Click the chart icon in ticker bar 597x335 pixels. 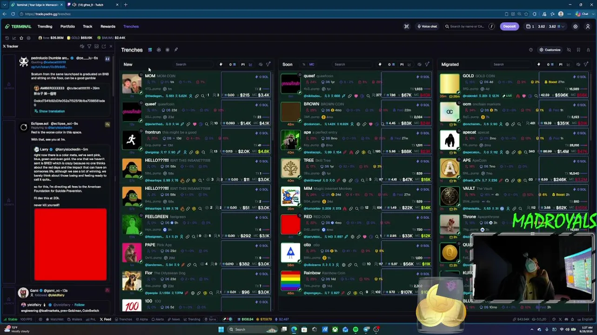click(x=14, y=38)
